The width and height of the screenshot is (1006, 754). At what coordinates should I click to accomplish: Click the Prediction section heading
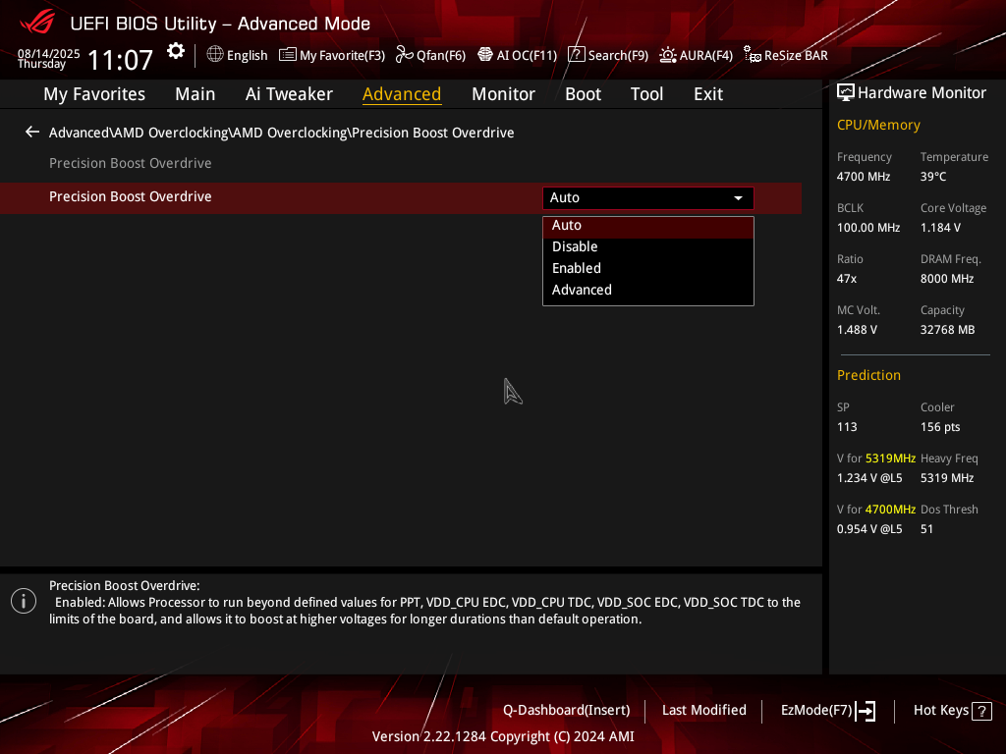868,376
